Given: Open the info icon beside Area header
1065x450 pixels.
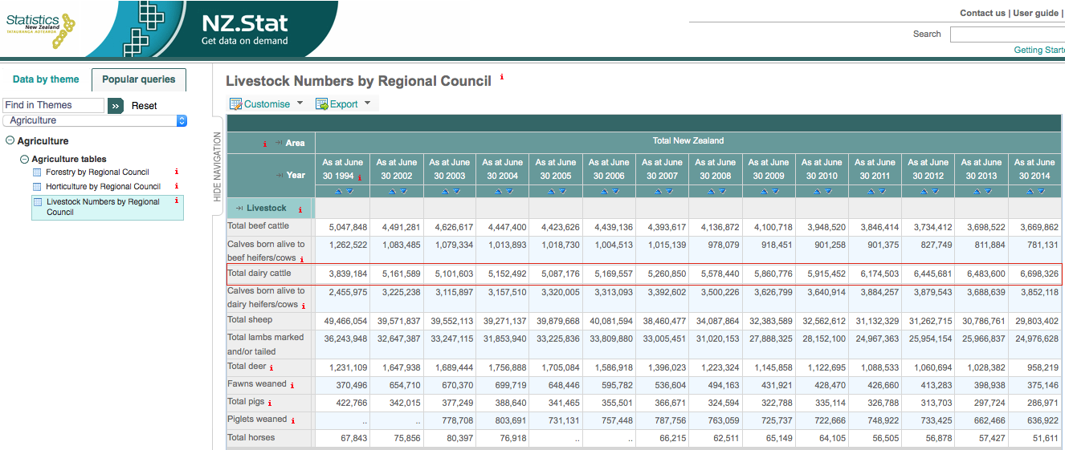Looking at the screenshot, I should (265, 144).
